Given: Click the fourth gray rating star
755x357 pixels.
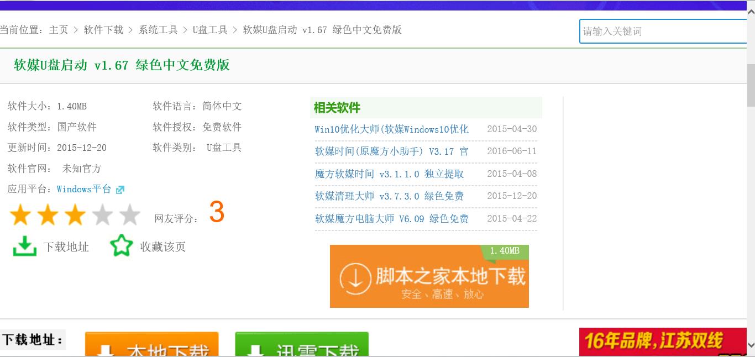Looking at the screenshot, I should (x=102, y=215).
